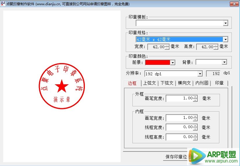Image resolution: width=240 pixels, height=166 pixels.
Task: Switch to the 内刊图 tab
Action: [x=202, y=83]
